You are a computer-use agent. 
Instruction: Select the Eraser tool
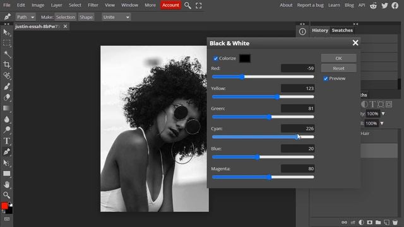tap(6, 97)
